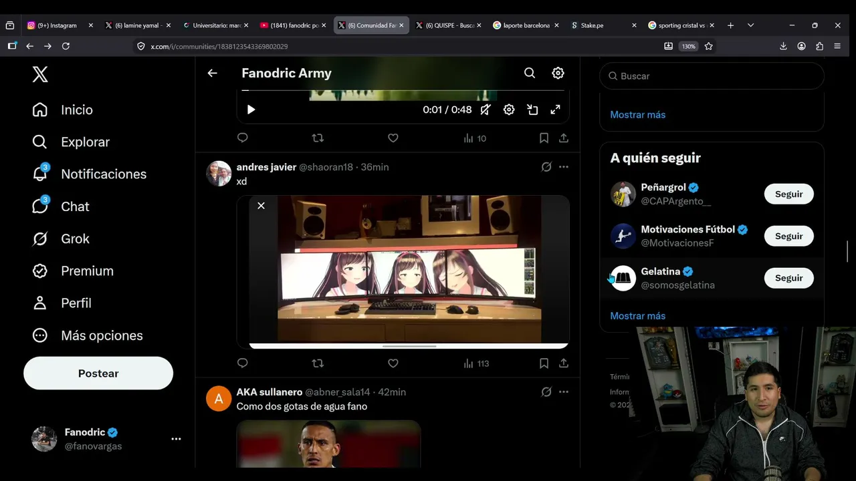The width and height of the screenshot is (856, 481).
Task: Play the video in the top post
Action: 251,110
